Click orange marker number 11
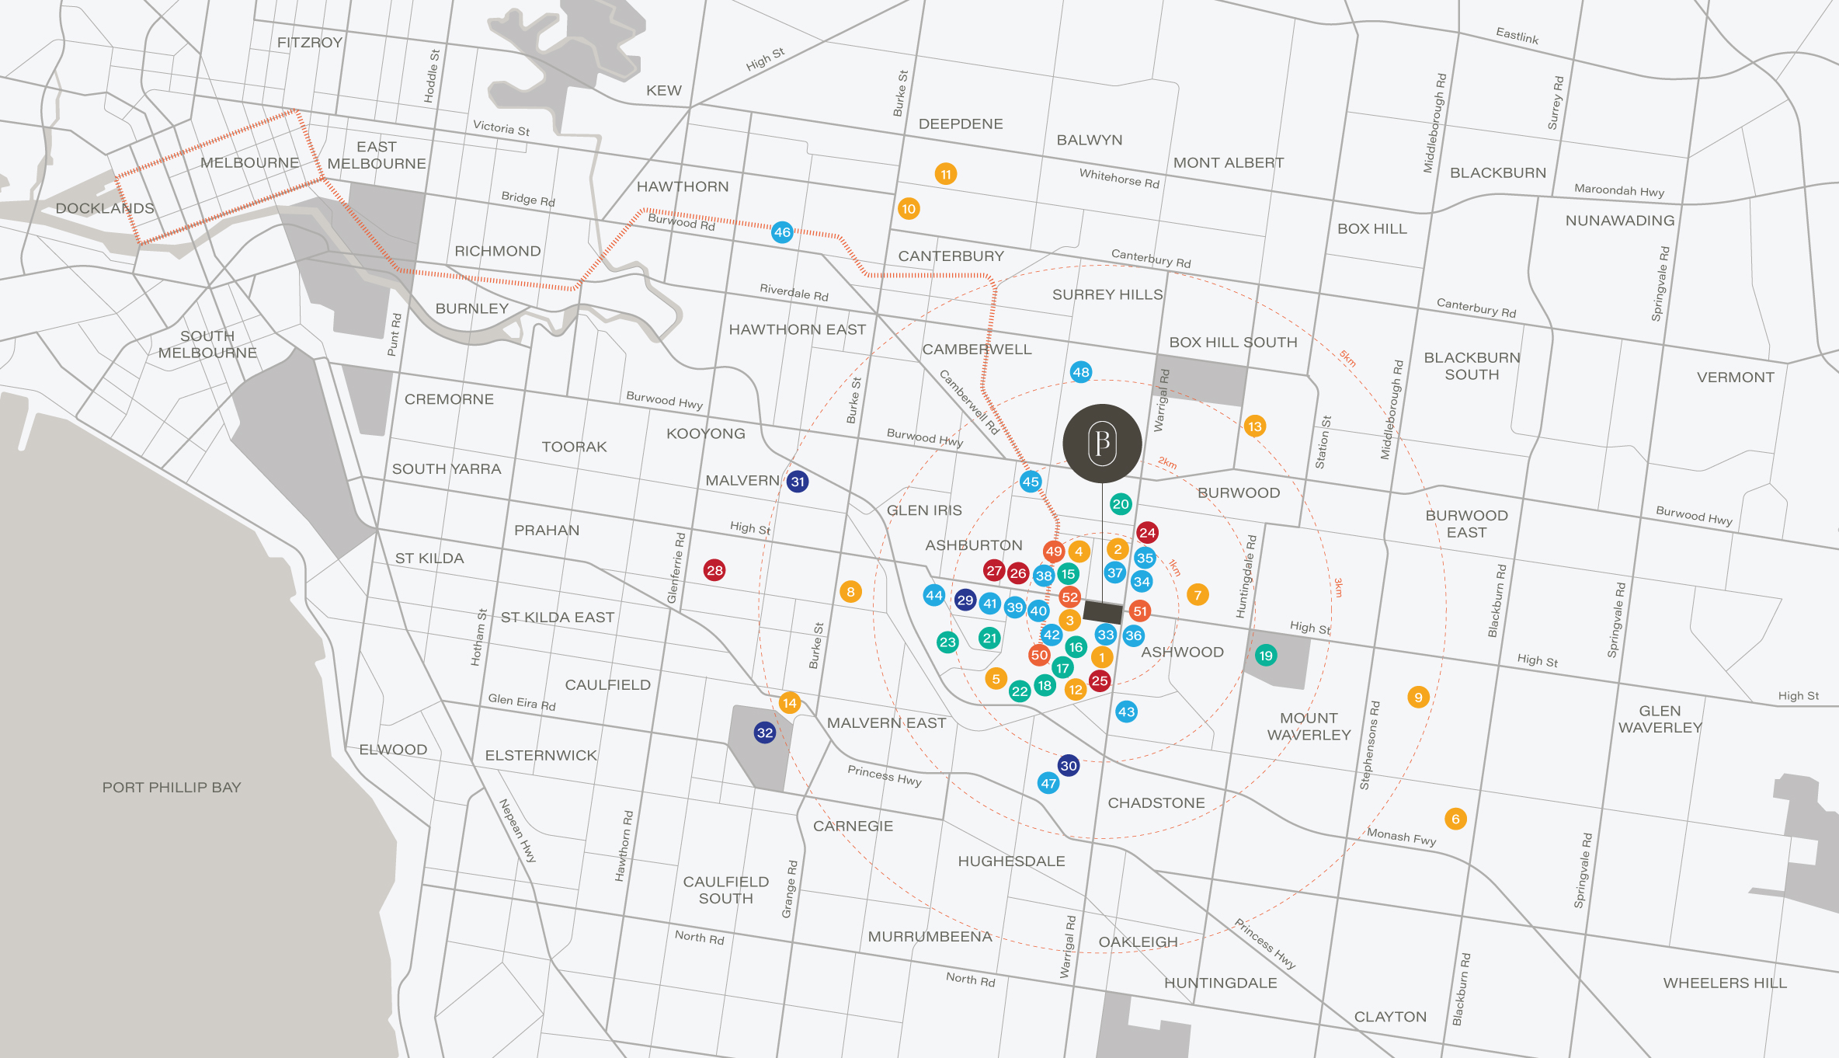This screenshot has height=1058, width=1839. pos(945,174)
